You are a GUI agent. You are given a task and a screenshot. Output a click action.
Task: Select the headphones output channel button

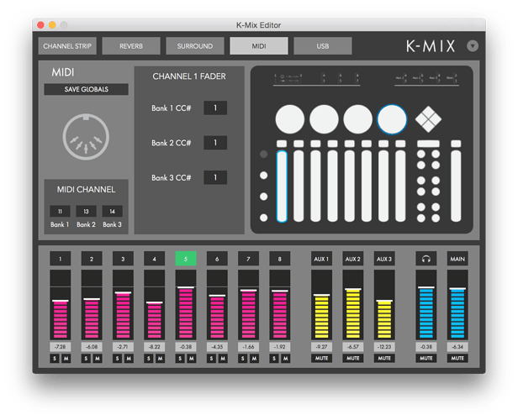coord(426,259)
